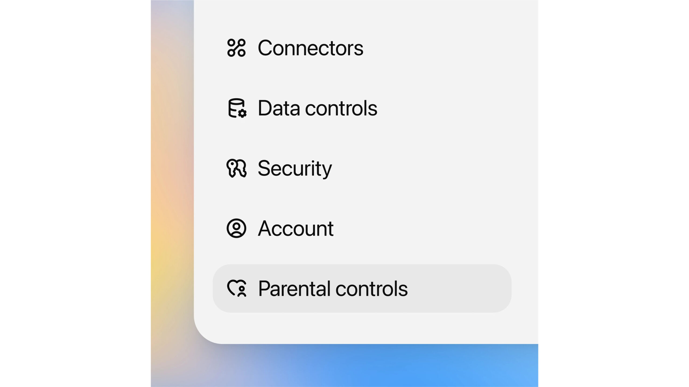Click the Account profile circle icon
Image resolution: width=689 pixels, height=387 pixels.
click(236, 228)
